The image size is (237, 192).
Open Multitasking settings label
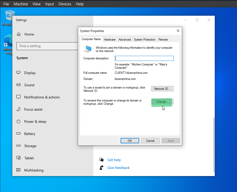[x=34, y=170]
